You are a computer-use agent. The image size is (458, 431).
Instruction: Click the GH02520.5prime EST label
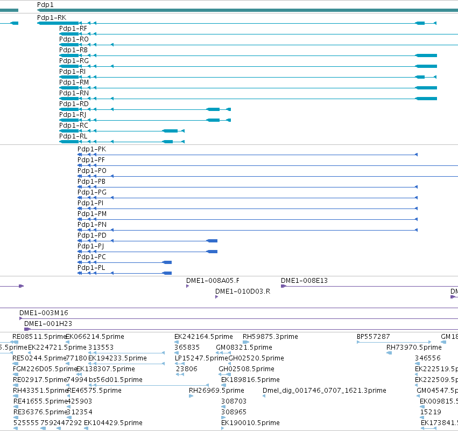click(256, 358)
